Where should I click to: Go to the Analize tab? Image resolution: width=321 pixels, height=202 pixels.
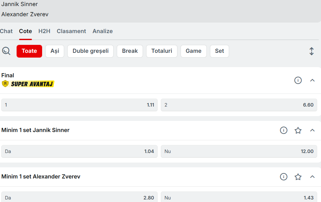[x=102, y=31]
